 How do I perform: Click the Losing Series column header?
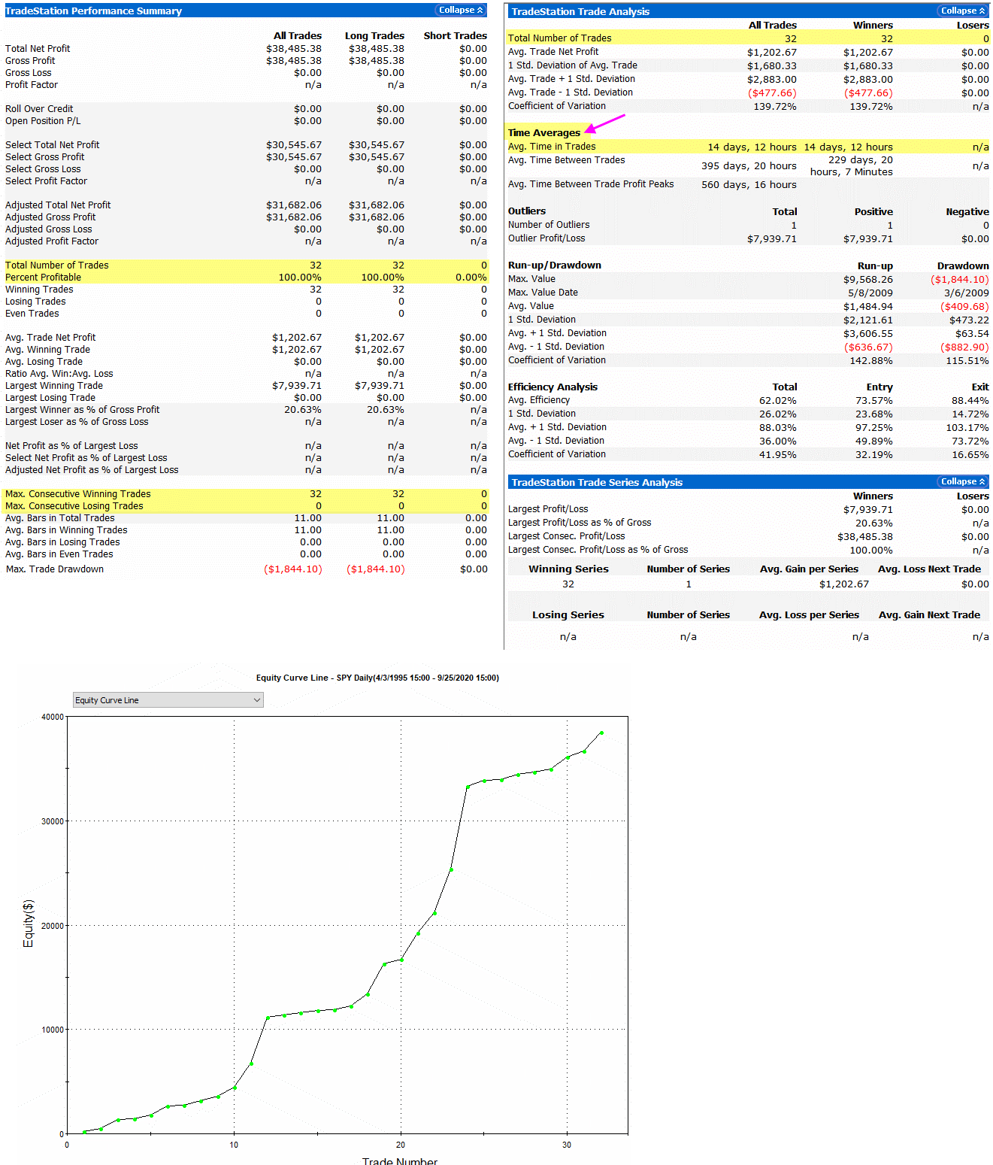click(568, 615)
